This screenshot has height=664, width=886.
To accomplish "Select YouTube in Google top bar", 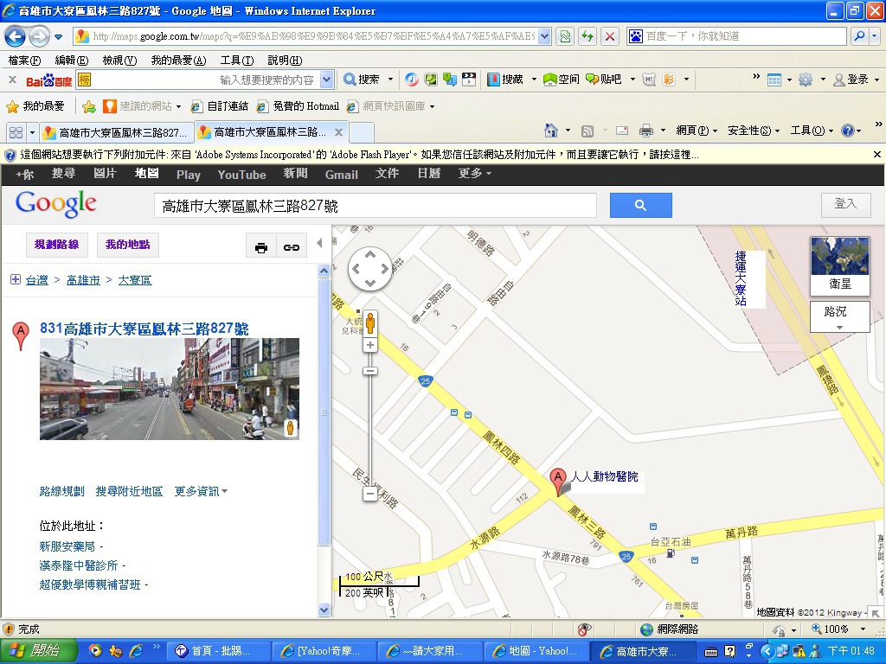I will tap(241, 175).
